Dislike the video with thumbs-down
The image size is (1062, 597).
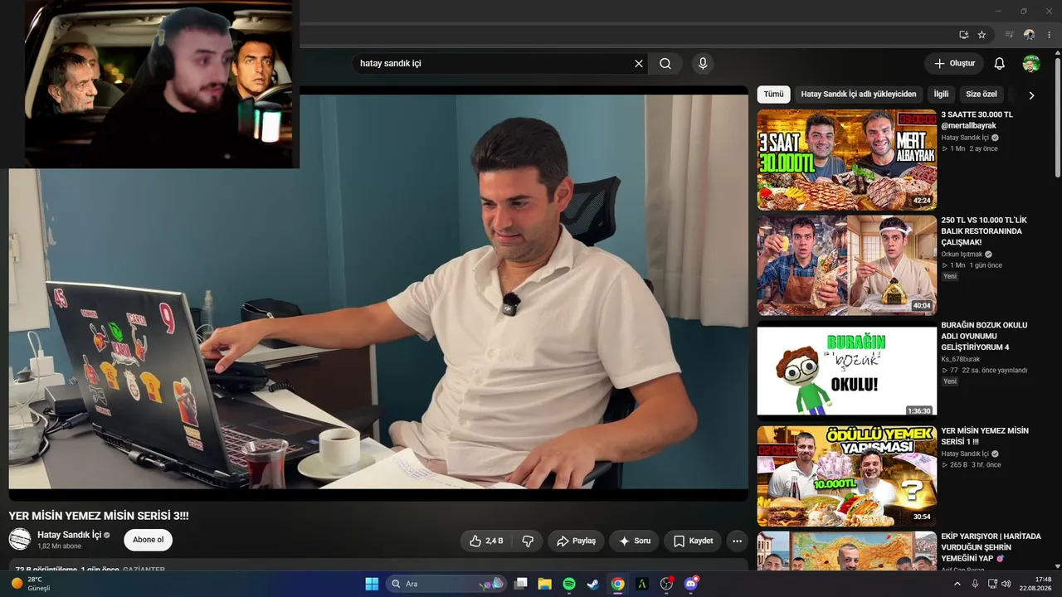pyautogui.click(x=528, y=541)
